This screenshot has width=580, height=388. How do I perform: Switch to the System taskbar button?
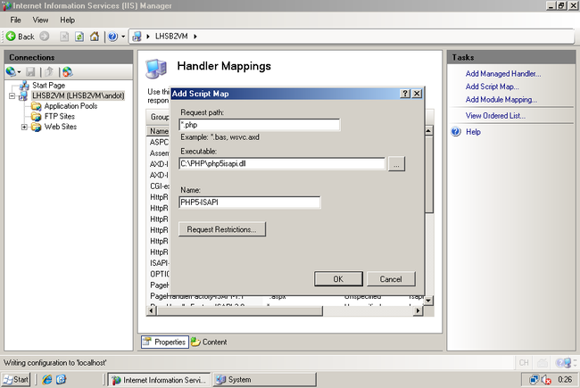pos(264,380)
